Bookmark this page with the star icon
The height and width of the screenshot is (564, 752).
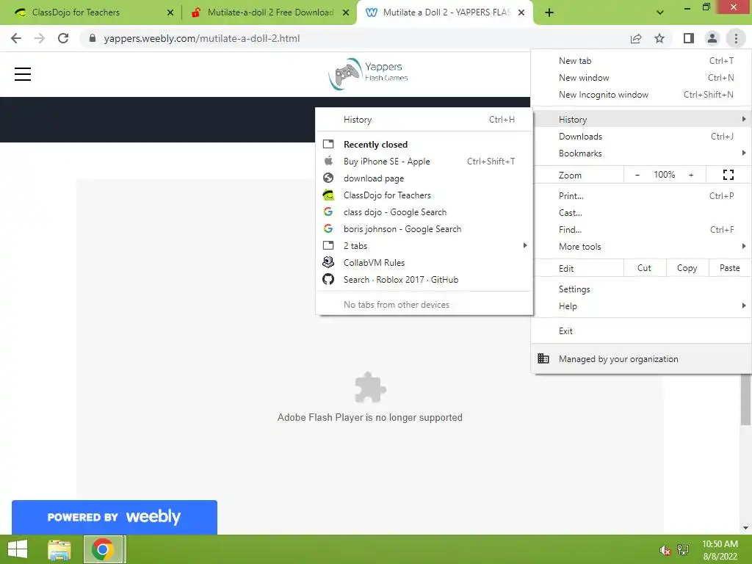pyautogui.click(x=659, y=38)
